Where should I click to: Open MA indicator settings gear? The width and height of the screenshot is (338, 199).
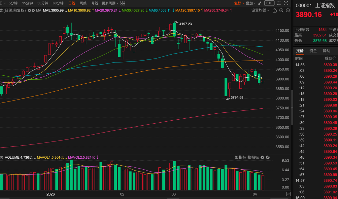point(29,11)
